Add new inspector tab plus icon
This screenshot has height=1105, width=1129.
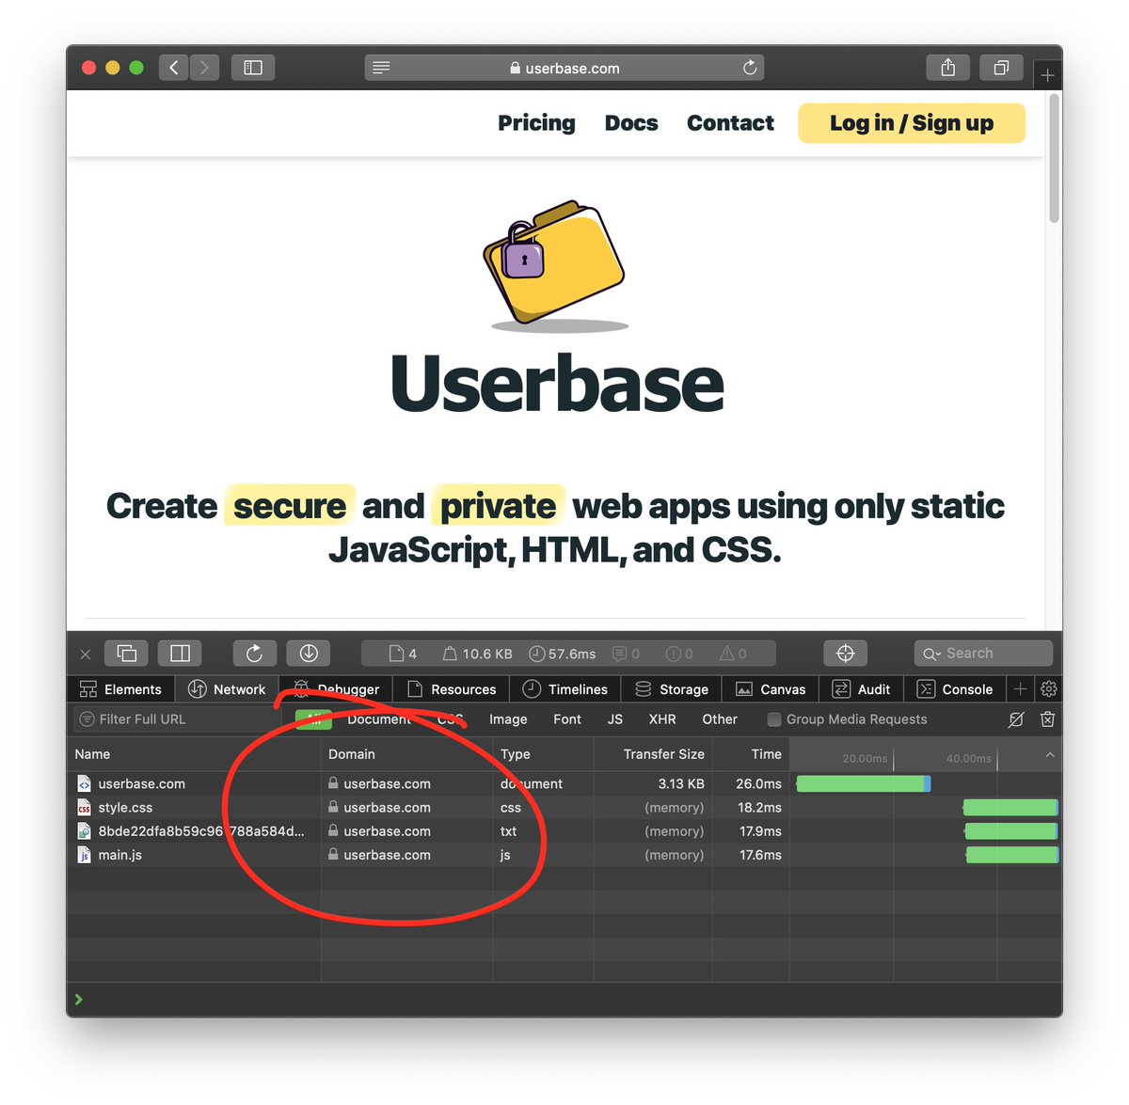click(1020, 689)
